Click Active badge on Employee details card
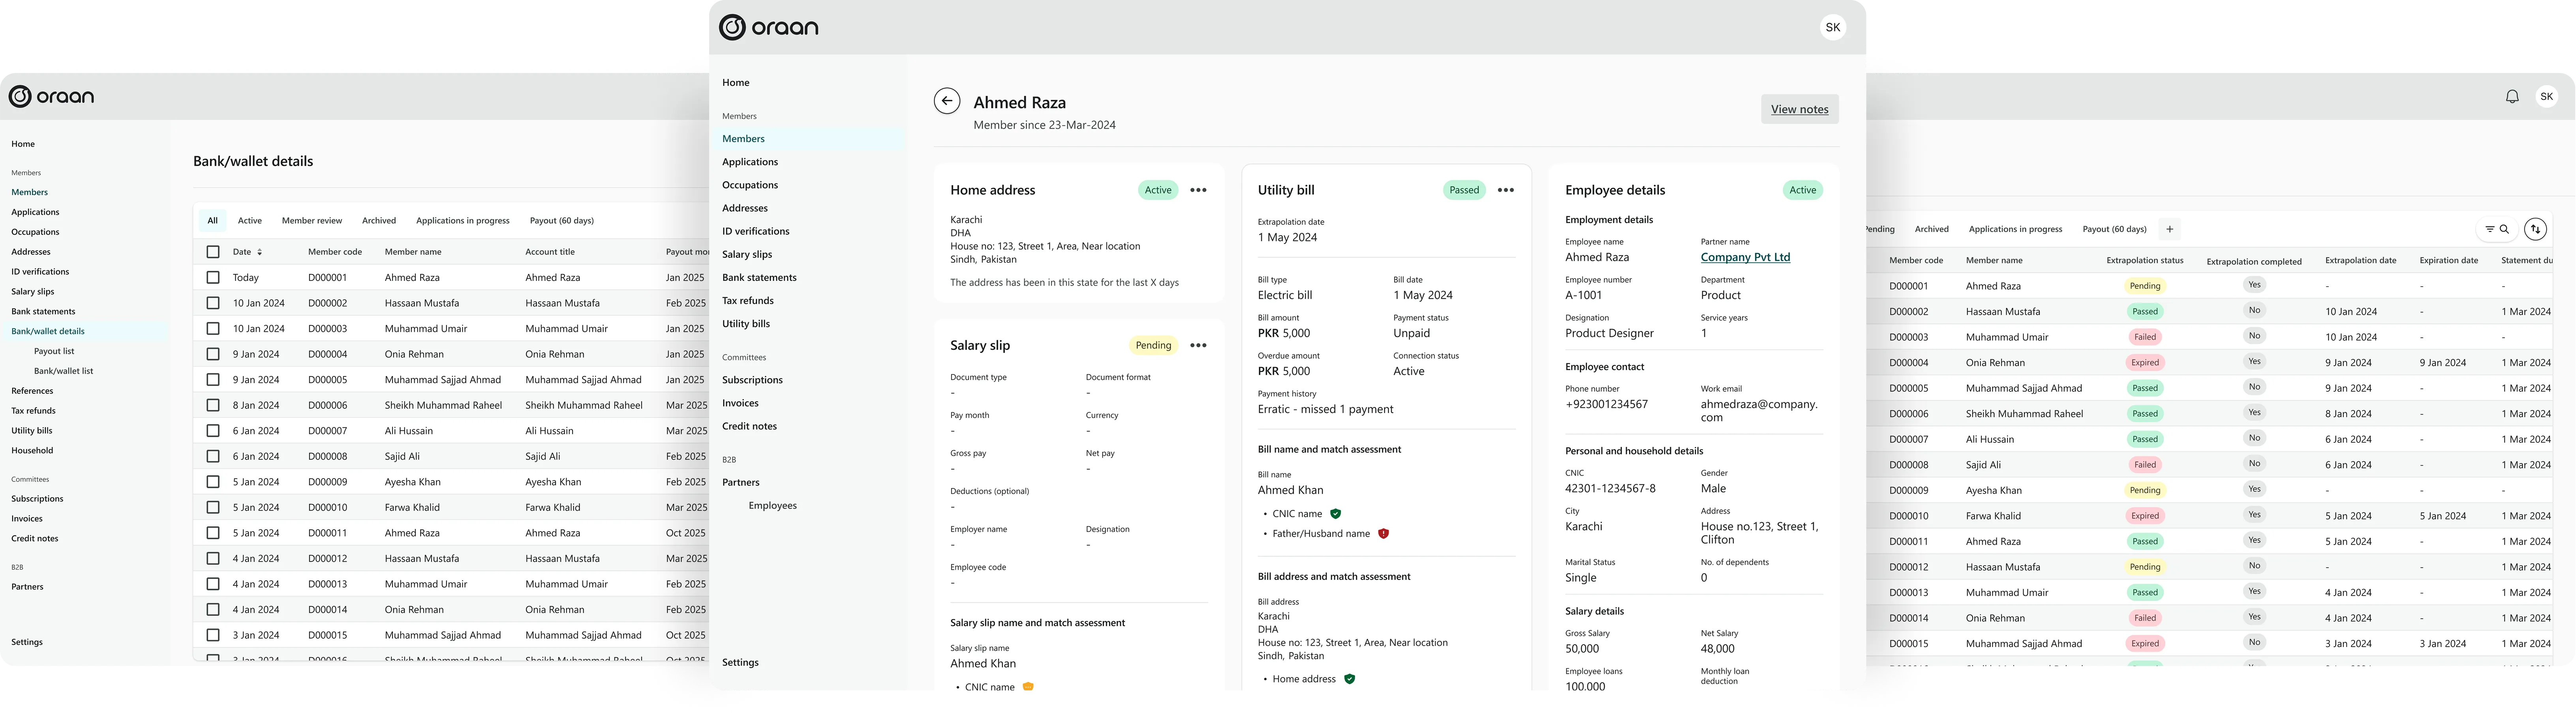Image resolution: width=2576 pixels, height=720 pixels. pyautogui.click(x=1802, y=190)
